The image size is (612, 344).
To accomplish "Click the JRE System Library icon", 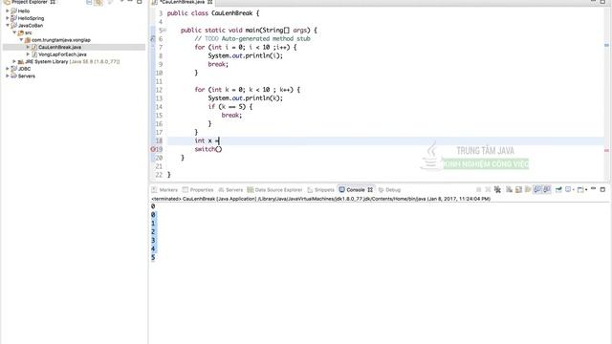I will 21,61.
